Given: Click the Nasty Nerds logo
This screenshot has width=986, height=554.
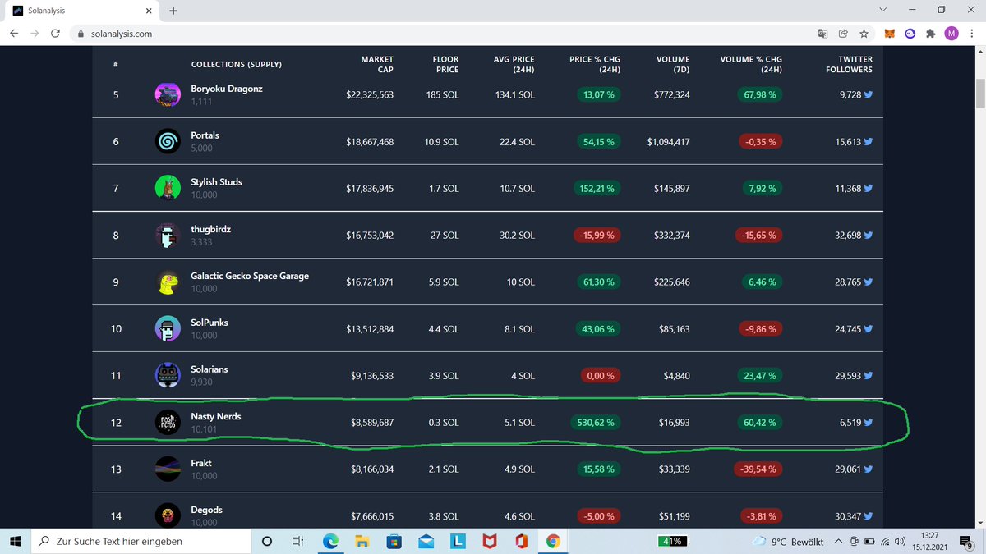Looking at the screenshot, I should tap(168, 423).
